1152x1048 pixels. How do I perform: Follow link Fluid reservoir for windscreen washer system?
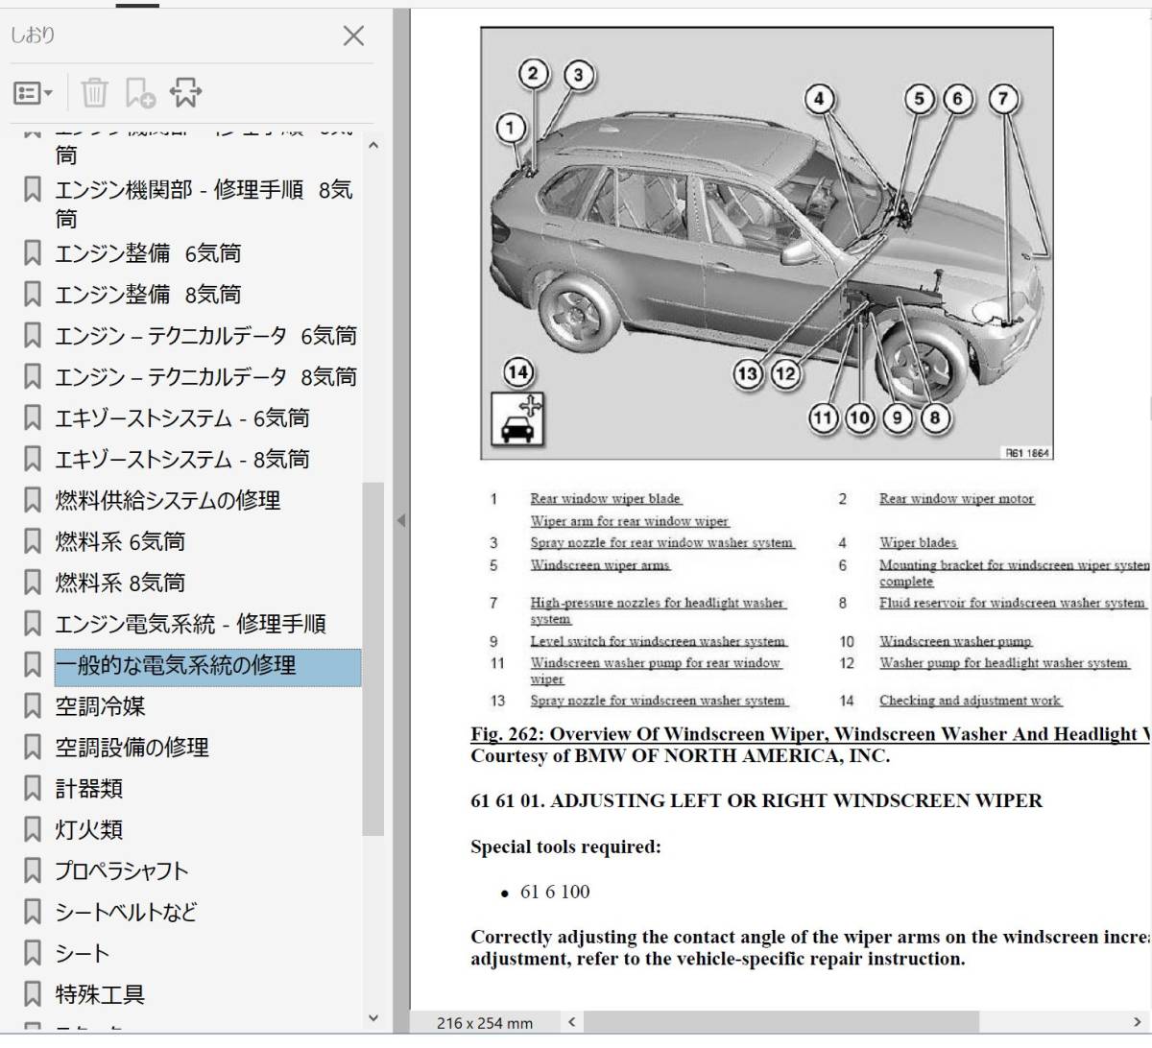[1013, 603]
